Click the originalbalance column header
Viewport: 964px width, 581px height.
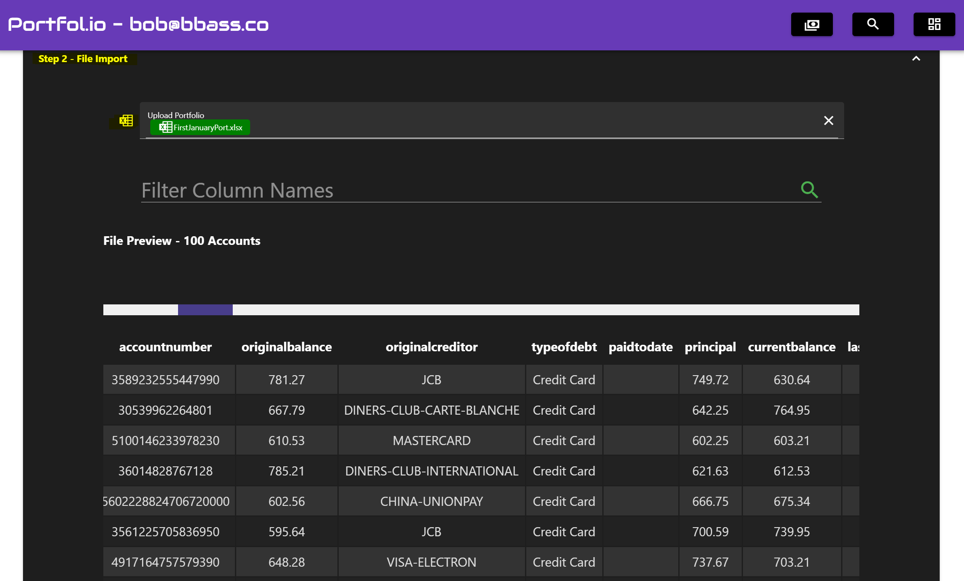coord(286,347)
